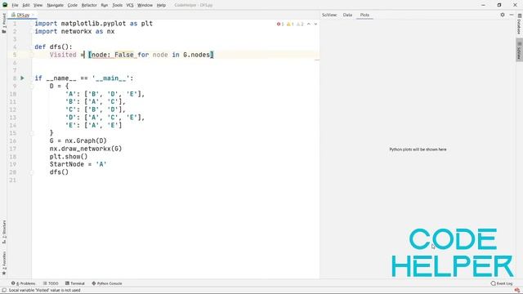Open the Python Console tool window
This screenshot has height=294, width=523.
(107, 283)
